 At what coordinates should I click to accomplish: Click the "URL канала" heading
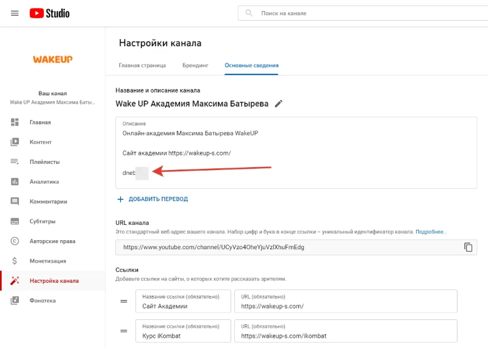(x=132, y=222)
